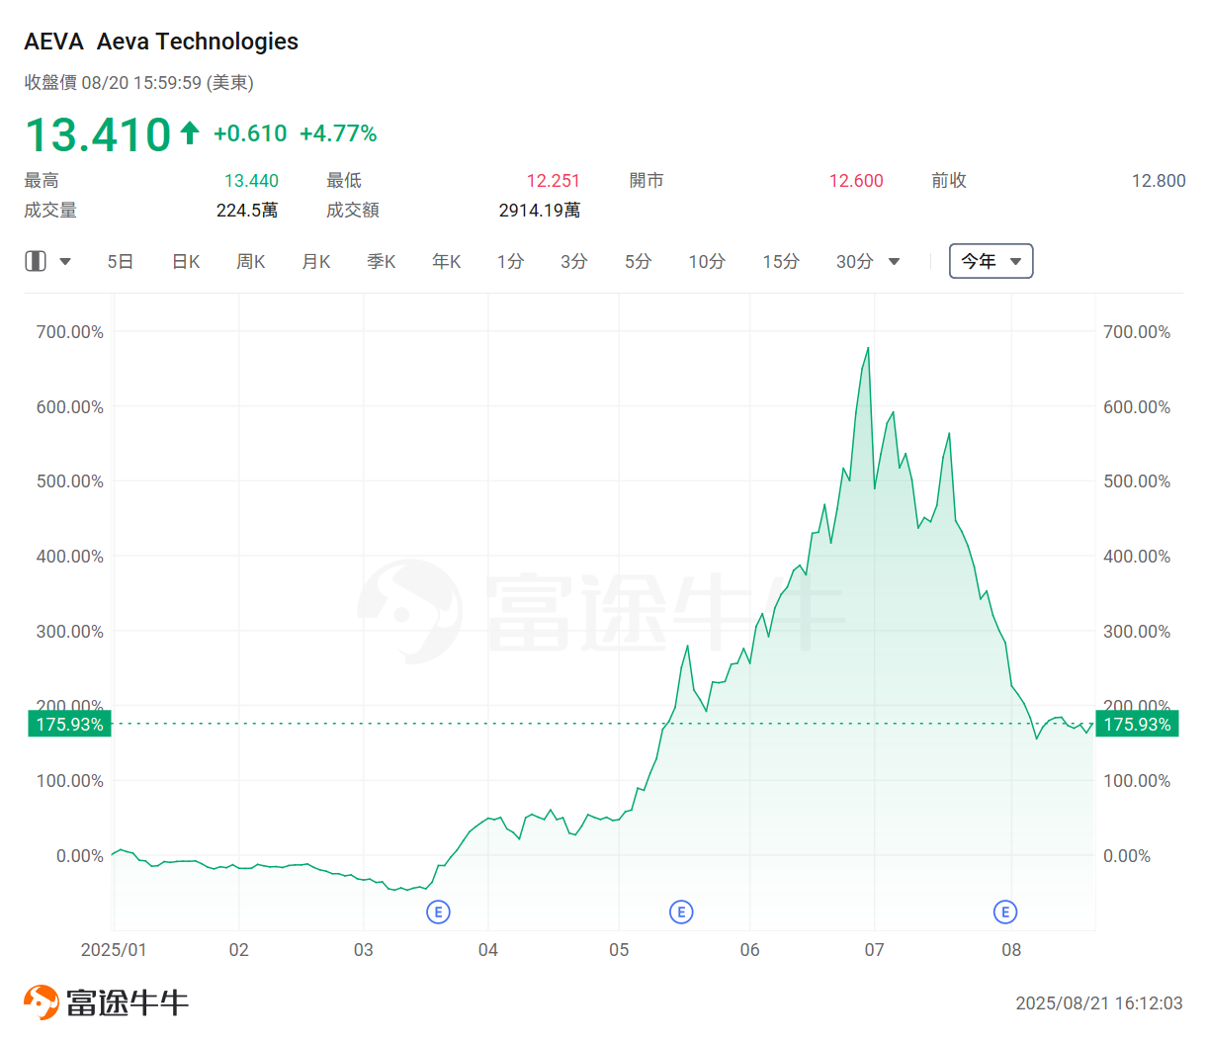Open the chart style dropdown arrow

[65, 260]
